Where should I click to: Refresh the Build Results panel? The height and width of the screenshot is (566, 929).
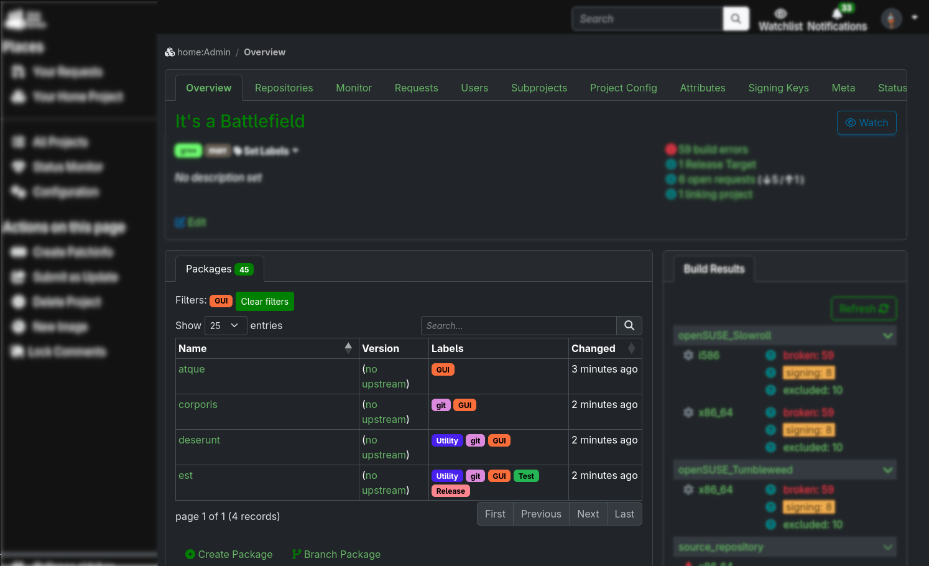864,309
